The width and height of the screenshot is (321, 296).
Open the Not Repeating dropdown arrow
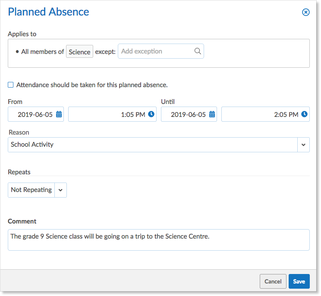pos(60,190)
